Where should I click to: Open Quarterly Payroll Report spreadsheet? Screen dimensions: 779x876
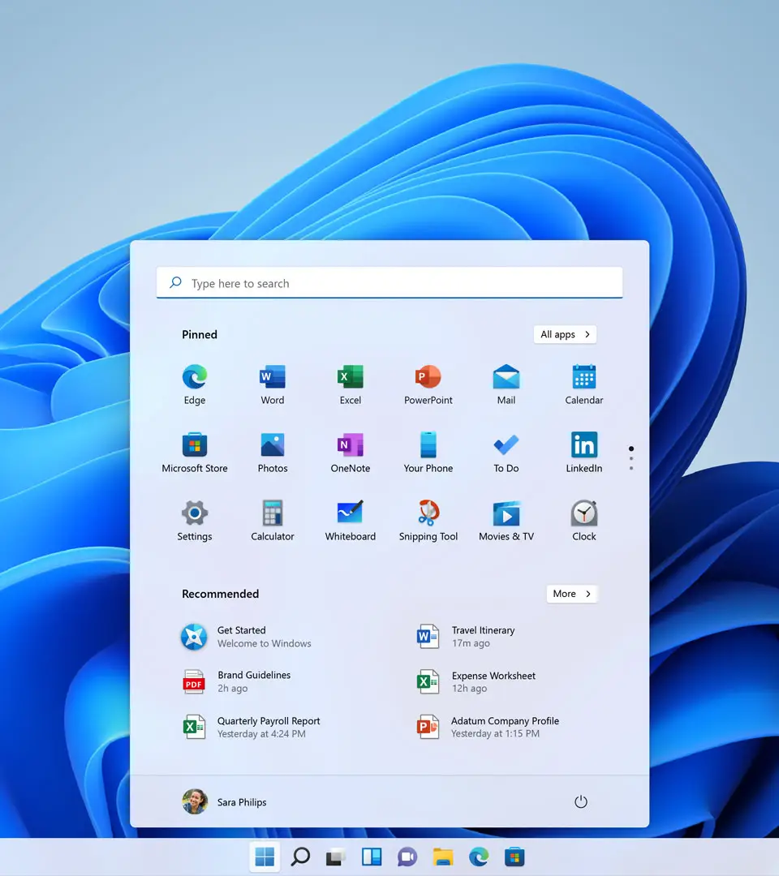tap(251, 727)
